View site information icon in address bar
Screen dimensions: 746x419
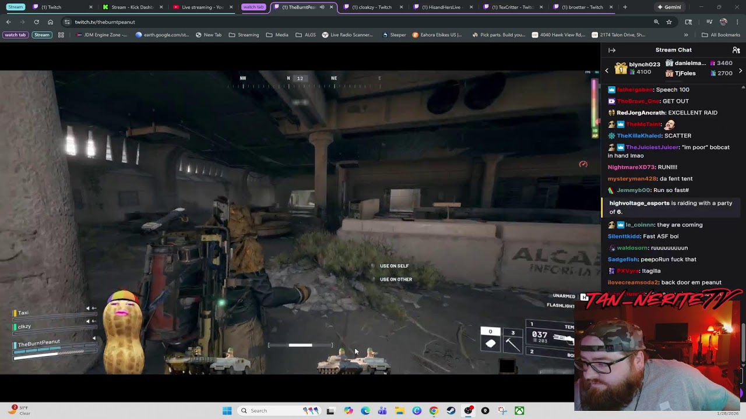click(x=67, y=22)
